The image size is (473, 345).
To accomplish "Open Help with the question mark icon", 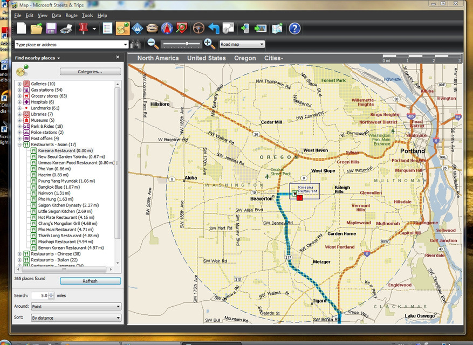I will pos(294,29).
